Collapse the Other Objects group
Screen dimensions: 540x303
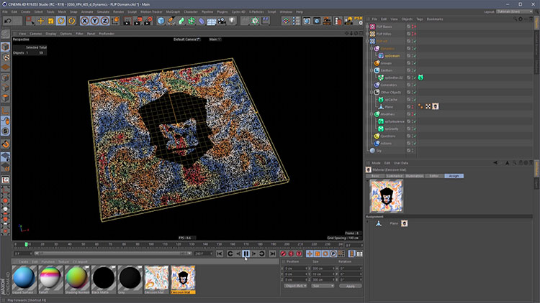click(x=372, y=93)
